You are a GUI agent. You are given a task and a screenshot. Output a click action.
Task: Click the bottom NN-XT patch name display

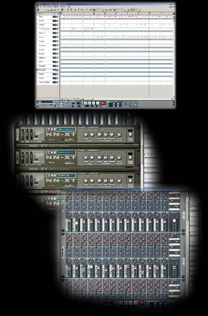click(x=66, y=176)
